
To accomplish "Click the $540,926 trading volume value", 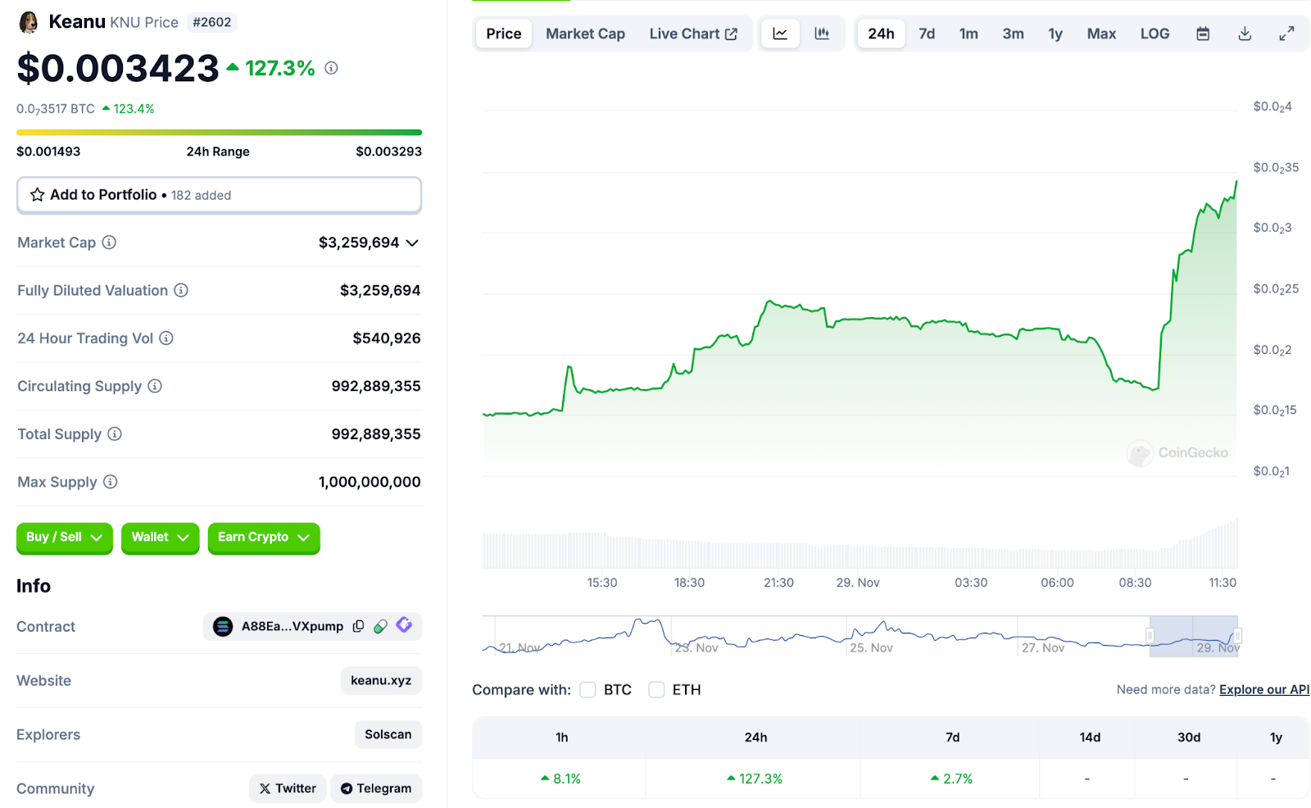I will tap(387, 338).
